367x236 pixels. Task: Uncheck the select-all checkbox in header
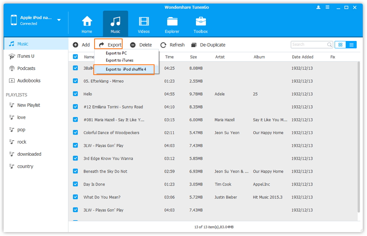tap(76, 57)
